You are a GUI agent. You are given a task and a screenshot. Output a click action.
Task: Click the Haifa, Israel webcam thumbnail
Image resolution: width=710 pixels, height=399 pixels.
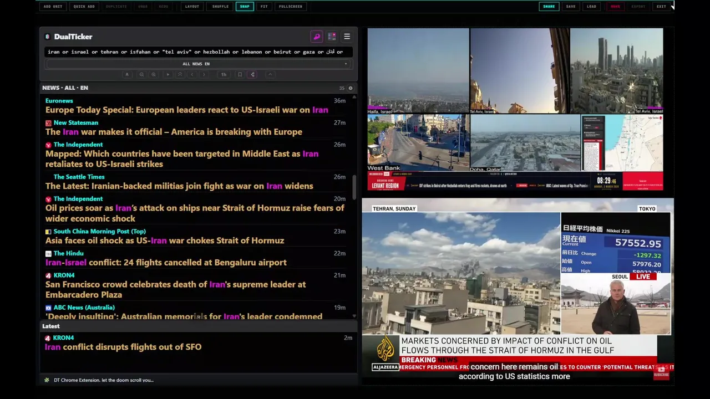point(418,71)
